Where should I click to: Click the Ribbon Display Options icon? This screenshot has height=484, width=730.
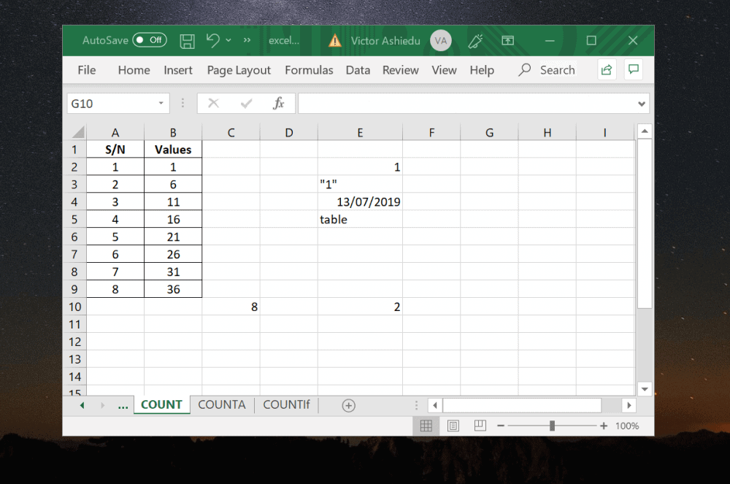point(508,41)
